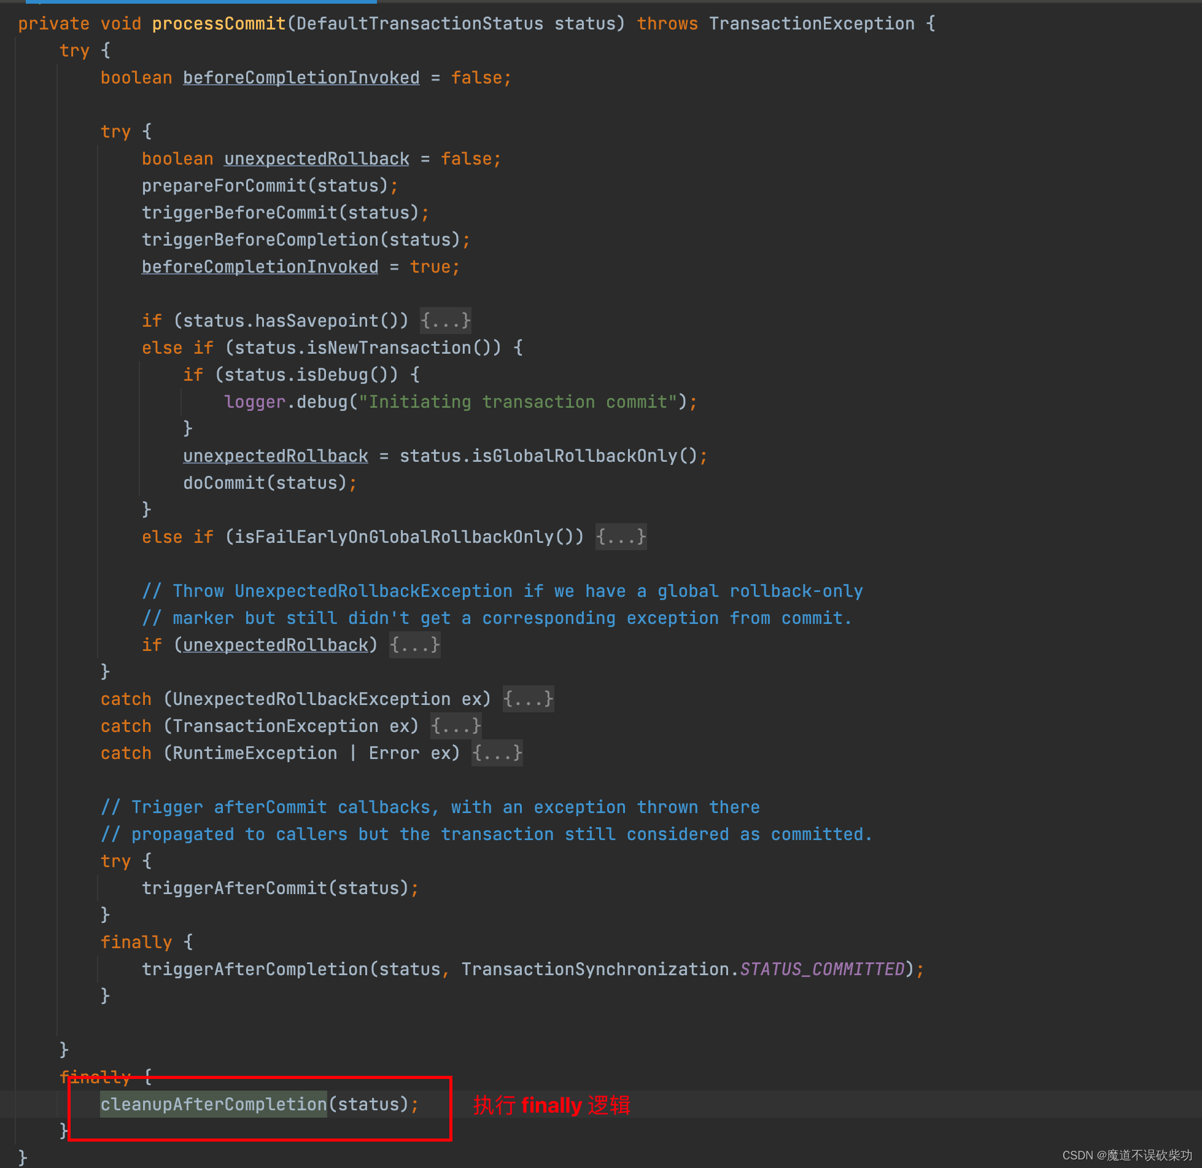Click highlighted cleanupAfterCompletion call
This screenshot has height=1168, width=1202.
pyautogui.click(x=213, y=1104)
